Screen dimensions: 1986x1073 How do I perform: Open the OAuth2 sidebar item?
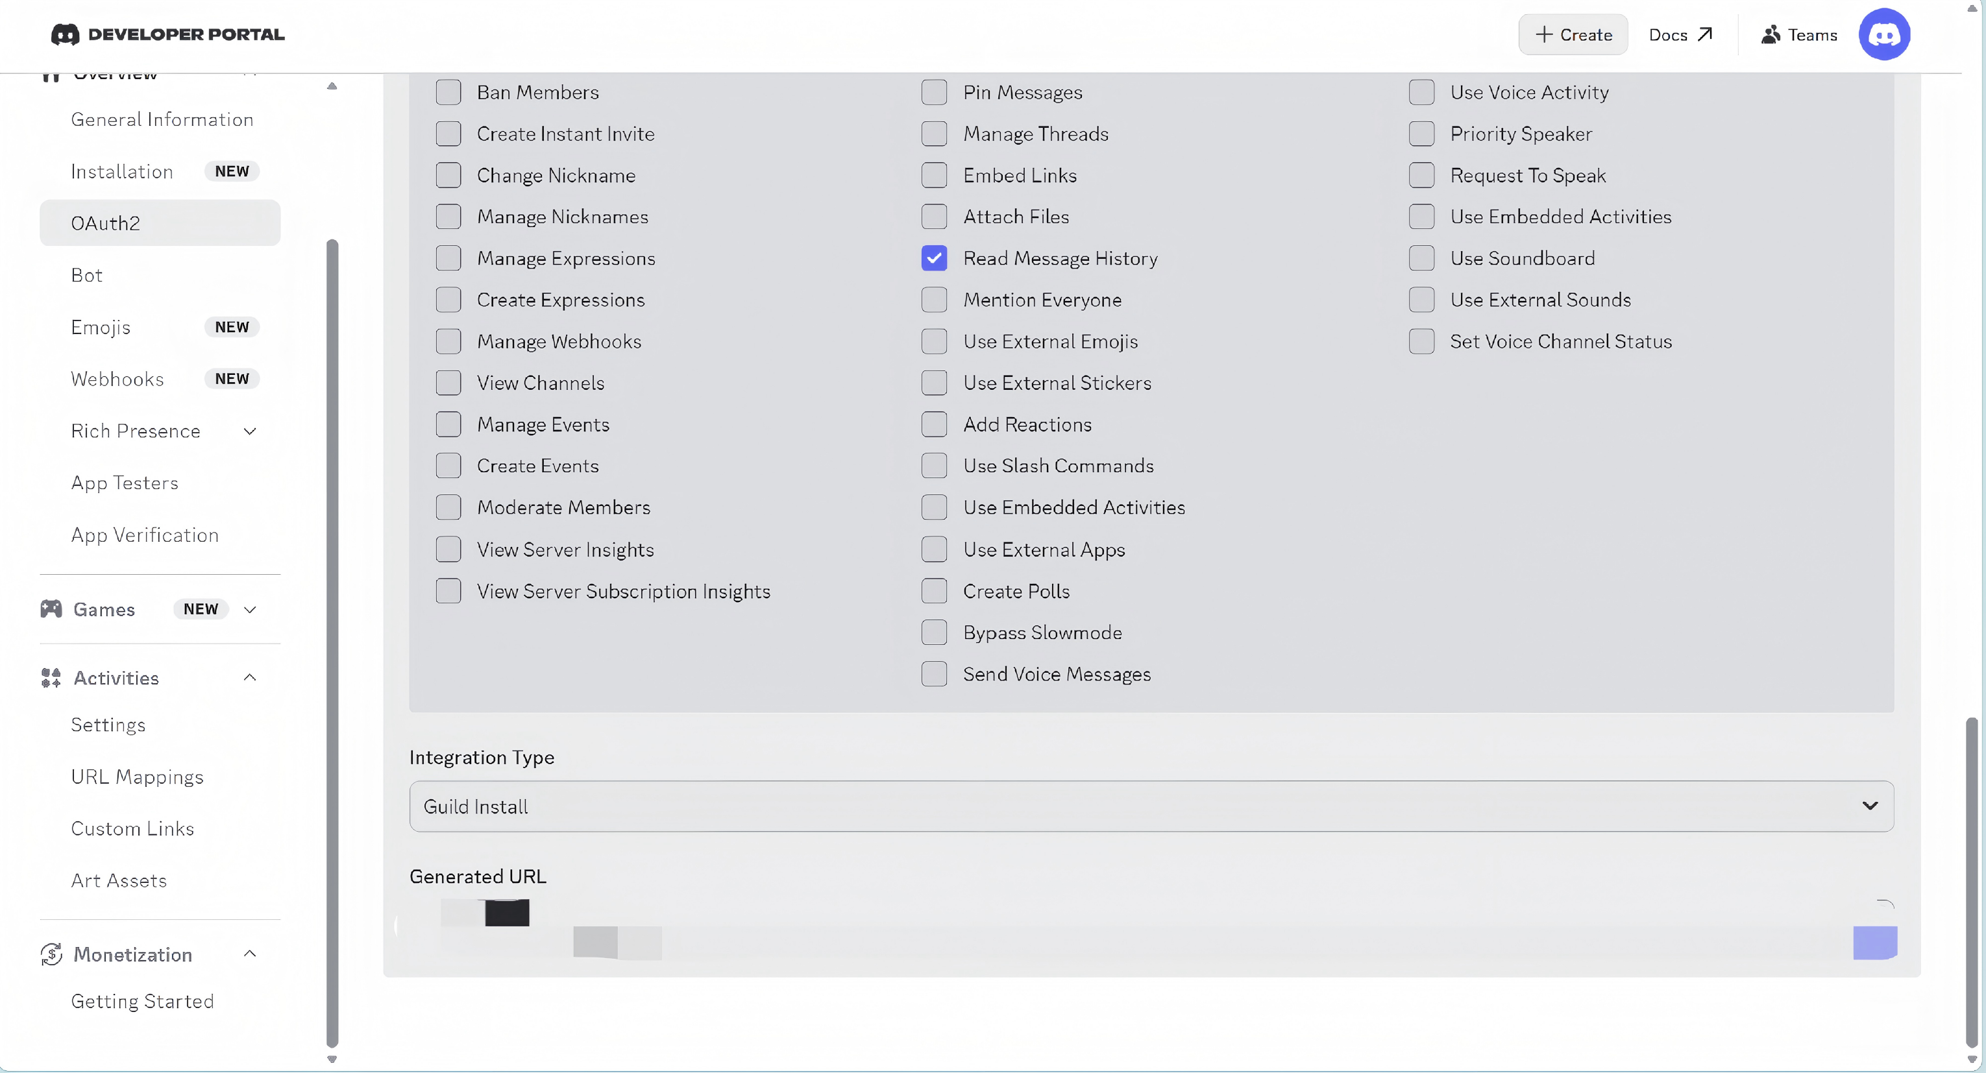(160, 223)
